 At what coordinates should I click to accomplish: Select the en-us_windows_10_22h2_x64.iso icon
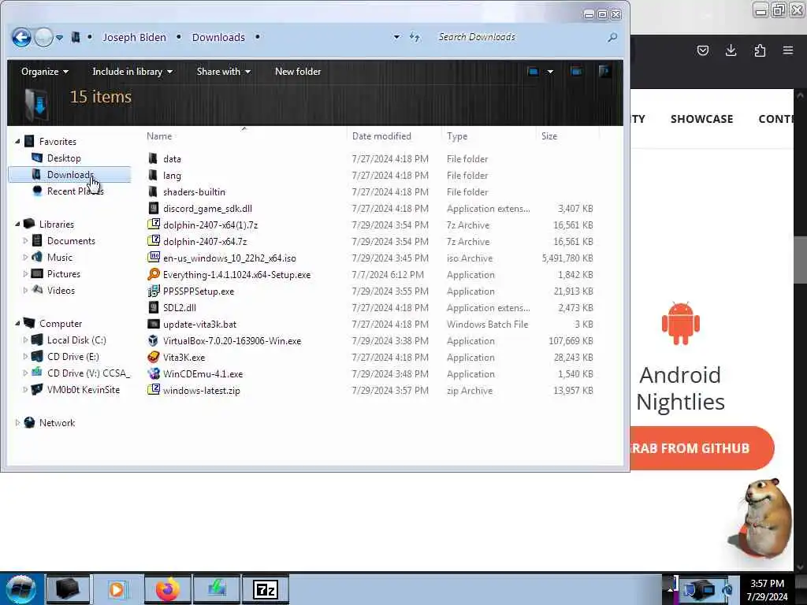[154, 258]
